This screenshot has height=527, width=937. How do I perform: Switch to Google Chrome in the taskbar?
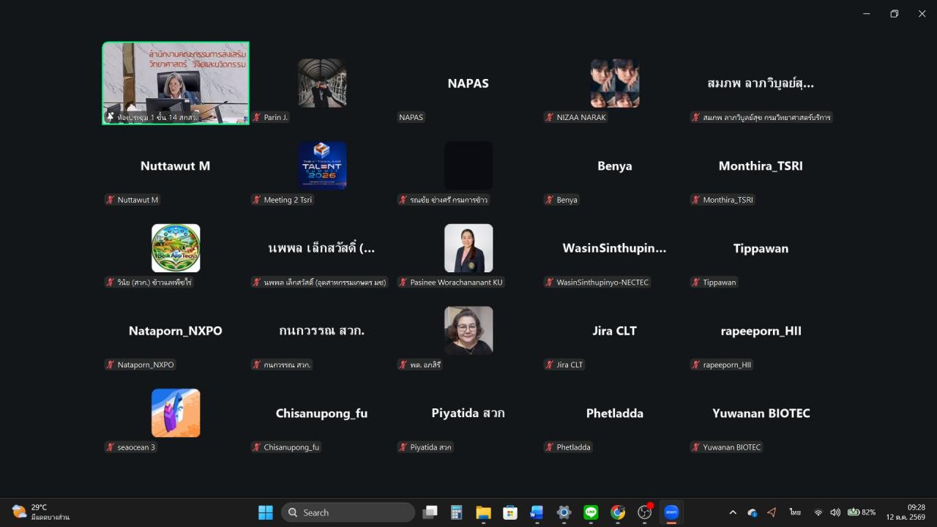(x=618, y=512)
